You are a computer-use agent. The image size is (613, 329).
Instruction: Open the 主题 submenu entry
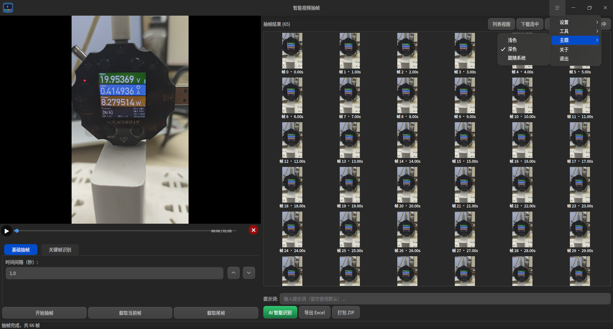[575, 40]
